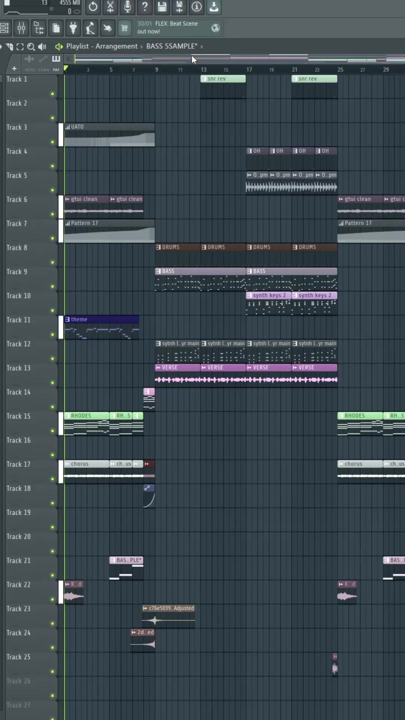The height and width of the screenshot is (720, 405).
Task: Open the plugin picker plug icon
Action: click(73, 28)
